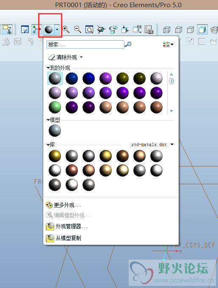218x288 pixels.
Task: Click the std-metals.dmt library name text
Action: click(149, 144)
